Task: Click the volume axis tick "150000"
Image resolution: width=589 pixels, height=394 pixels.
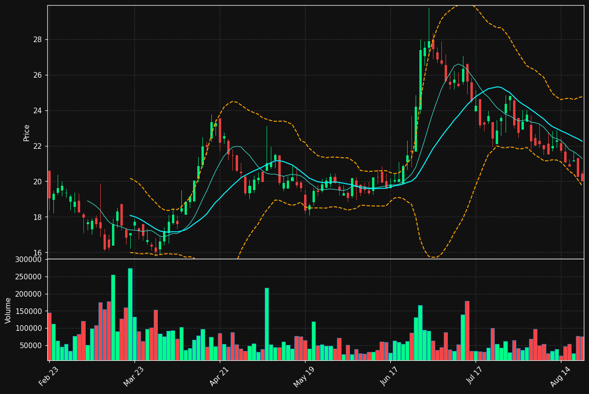Action: coord(30,311)
